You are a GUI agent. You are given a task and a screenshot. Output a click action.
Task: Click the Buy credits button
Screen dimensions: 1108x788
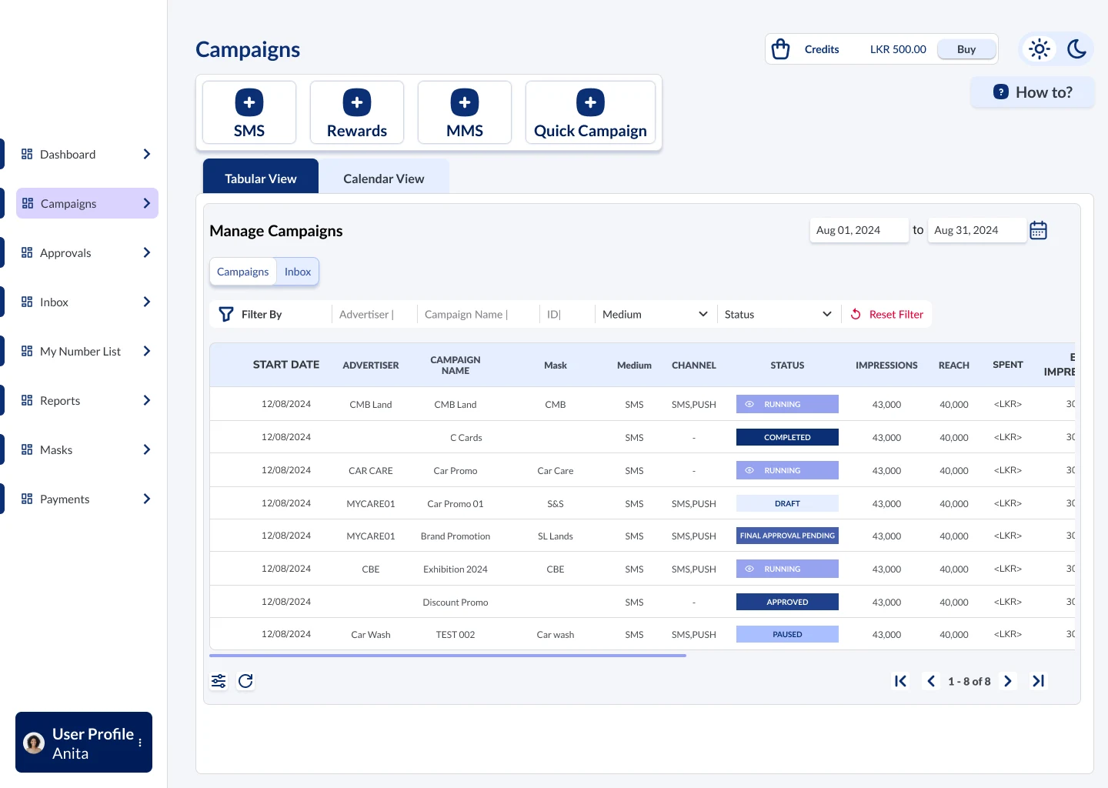pyautogui.click(x=966, y=49)
